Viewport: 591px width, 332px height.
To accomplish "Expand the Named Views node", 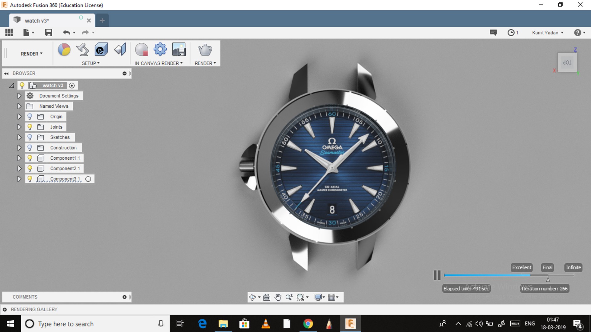I will point(19,106).
